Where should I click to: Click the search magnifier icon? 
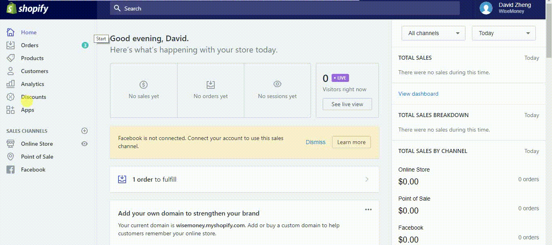tap(117, 8)
